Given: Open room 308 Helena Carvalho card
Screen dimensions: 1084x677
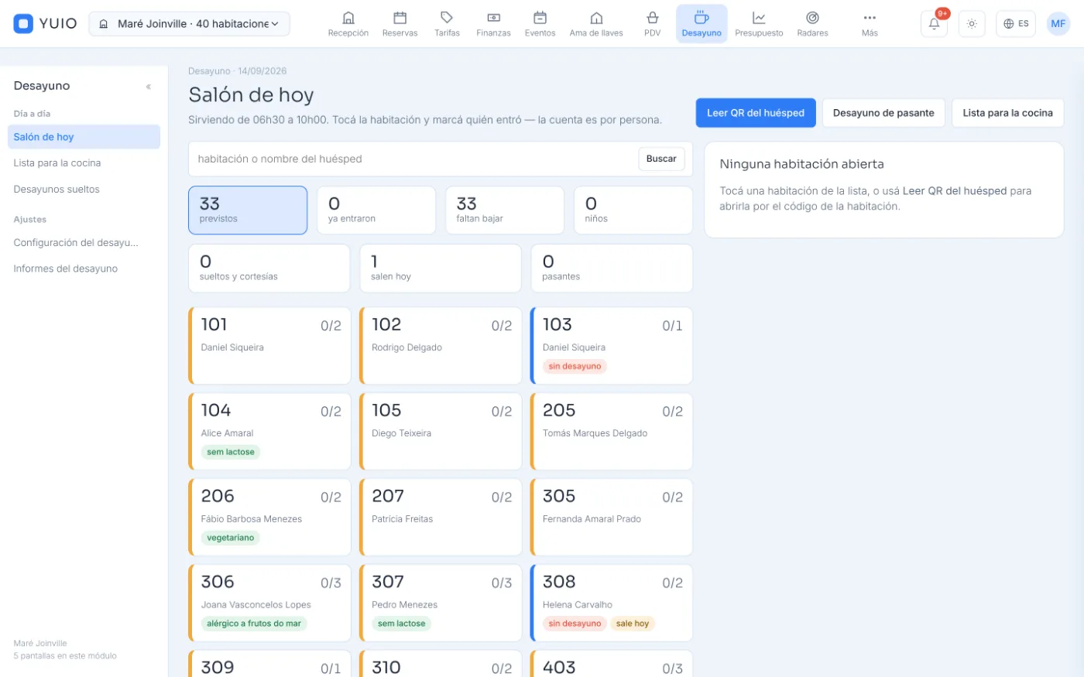Looking at the screenshot, I should [x=612, y=603].
